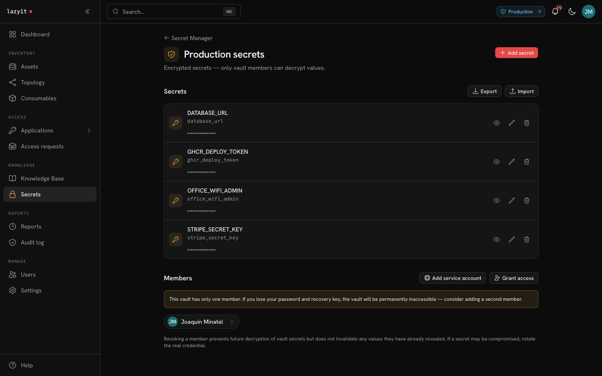
Task: Reveal the OFFICE_WIFI_ADMIN value
Action: click(497, 201)
